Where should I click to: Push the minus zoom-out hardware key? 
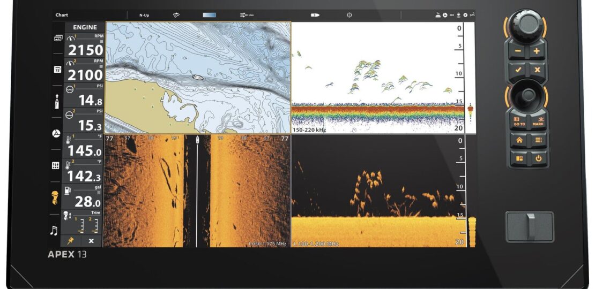518,51
